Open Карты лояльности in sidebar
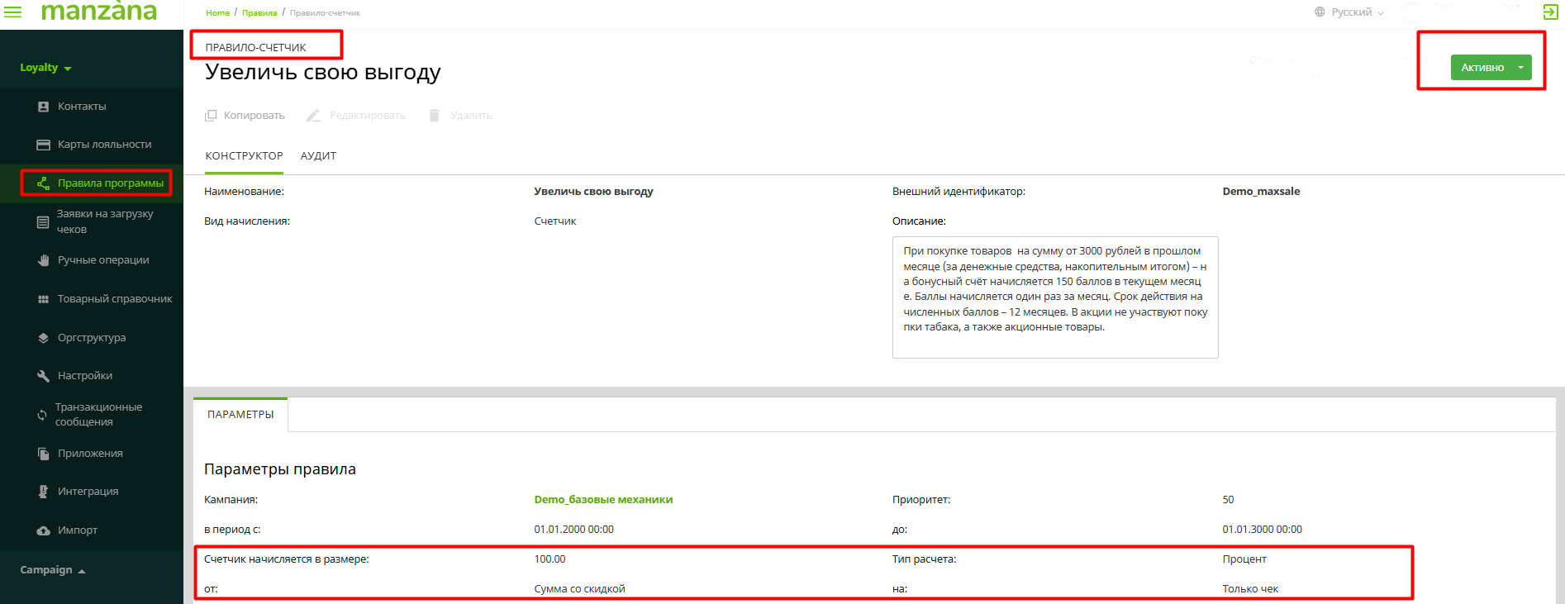Viewport: 1565px width, 604px height. pyautogui.click(x=104, y=145)
